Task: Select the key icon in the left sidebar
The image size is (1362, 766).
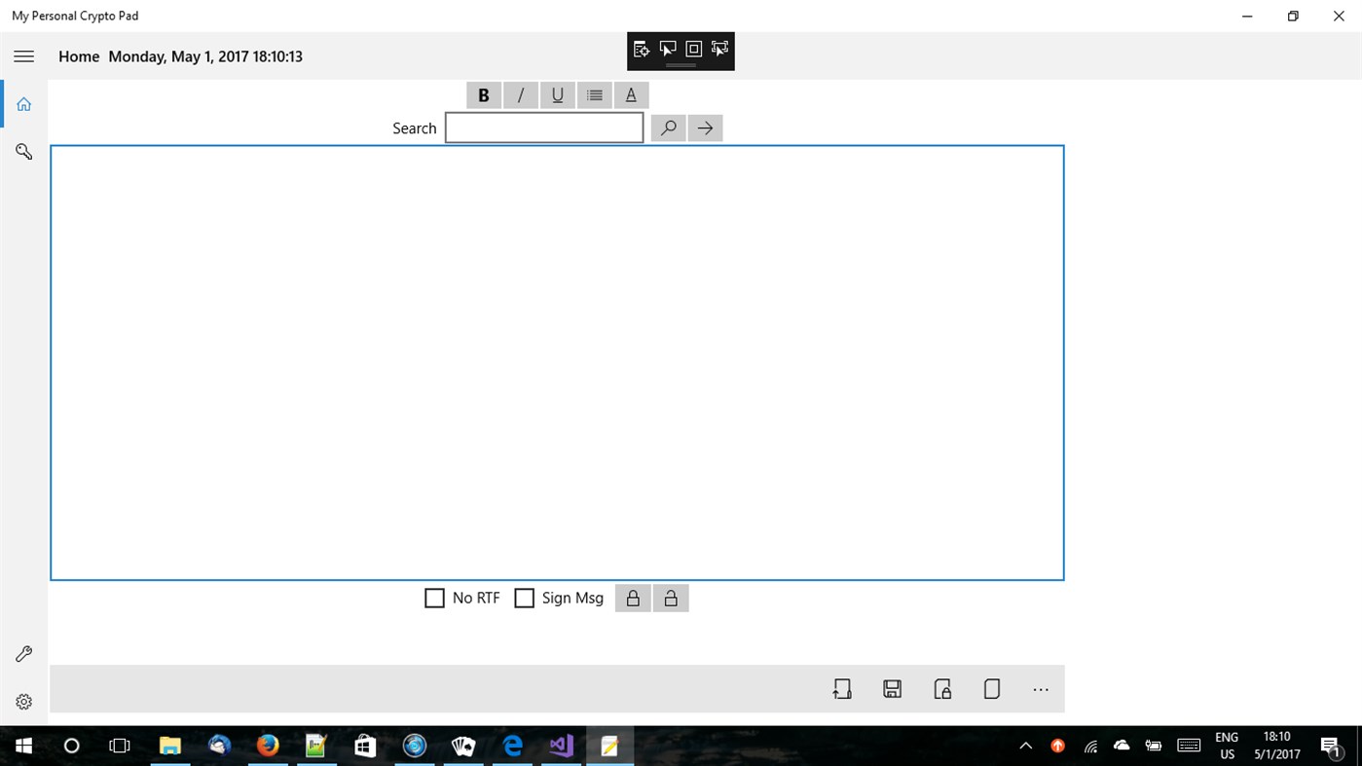Action: (23, 152)
